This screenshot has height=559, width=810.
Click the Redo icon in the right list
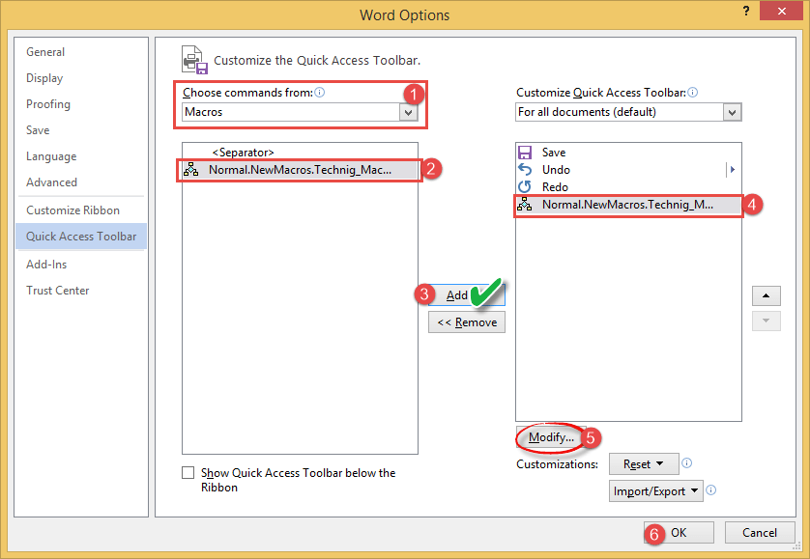[525, 186]
